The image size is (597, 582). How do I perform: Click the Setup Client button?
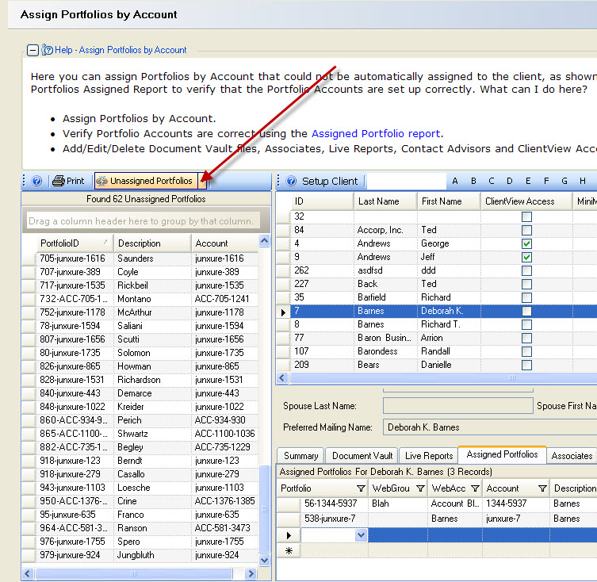pyautogui.click(x=329, y=181)
